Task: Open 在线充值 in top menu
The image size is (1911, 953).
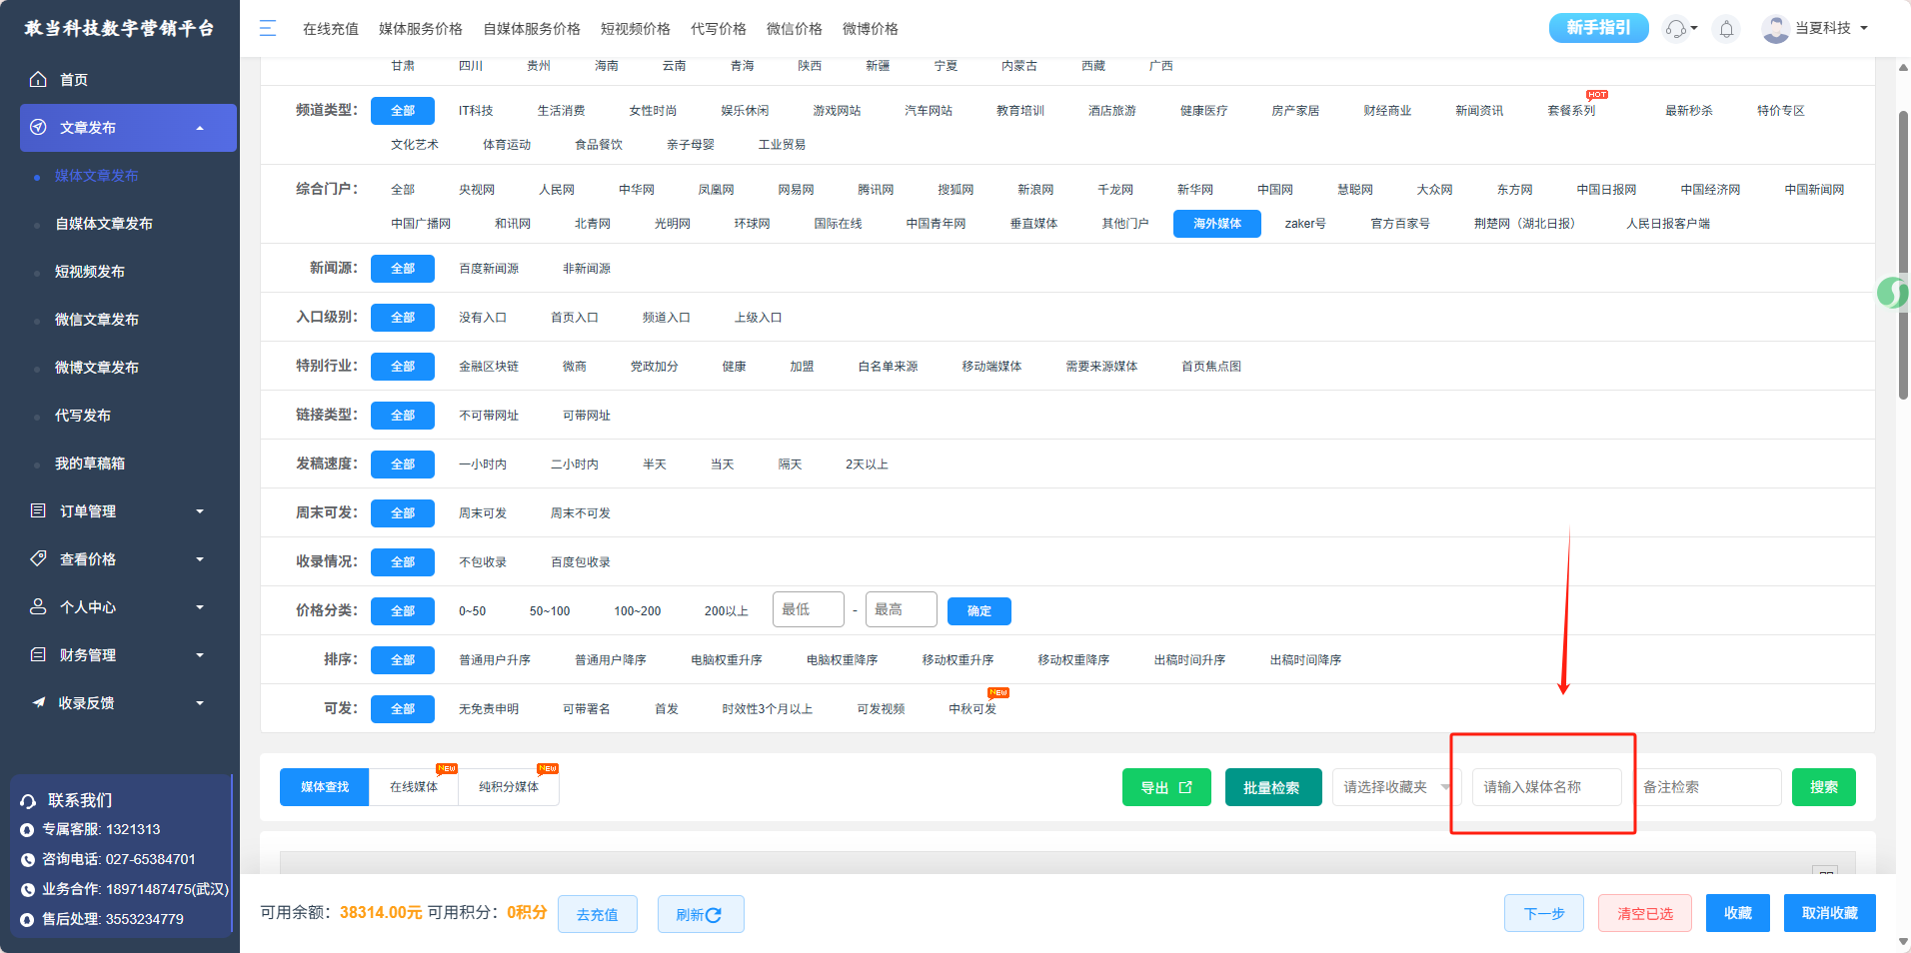Action: 331,29
